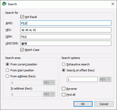Open HEX dropdown for From address
The height and width of the screenshot is (110, 117).
[x=49, y=82]
